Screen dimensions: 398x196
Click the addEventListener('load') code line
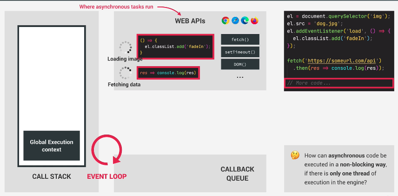339,31
